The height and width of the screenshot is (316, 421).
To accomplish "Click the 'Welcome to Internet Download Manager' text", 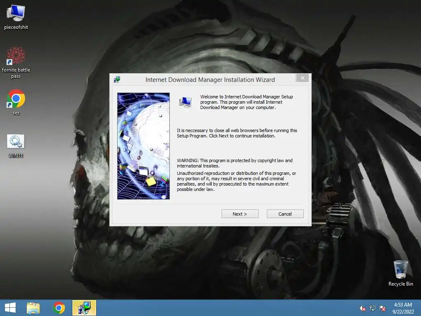I will pos(247,102).
